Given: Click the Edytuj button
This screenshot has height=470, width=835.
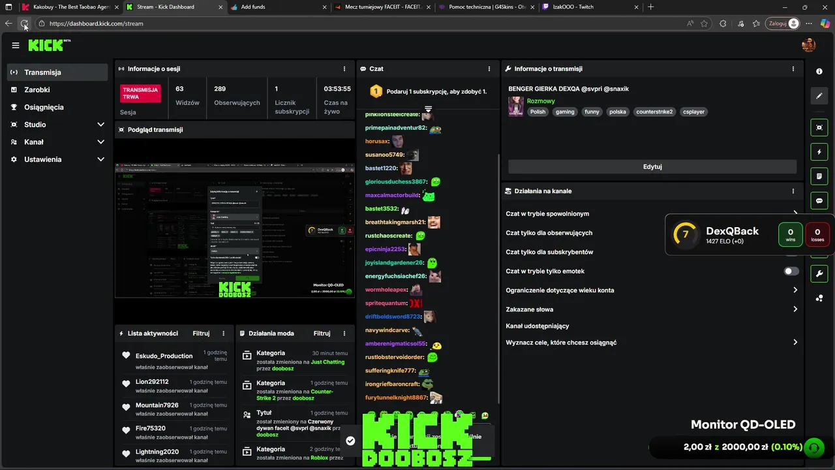Looking at the screenshot, I should 652,166.
